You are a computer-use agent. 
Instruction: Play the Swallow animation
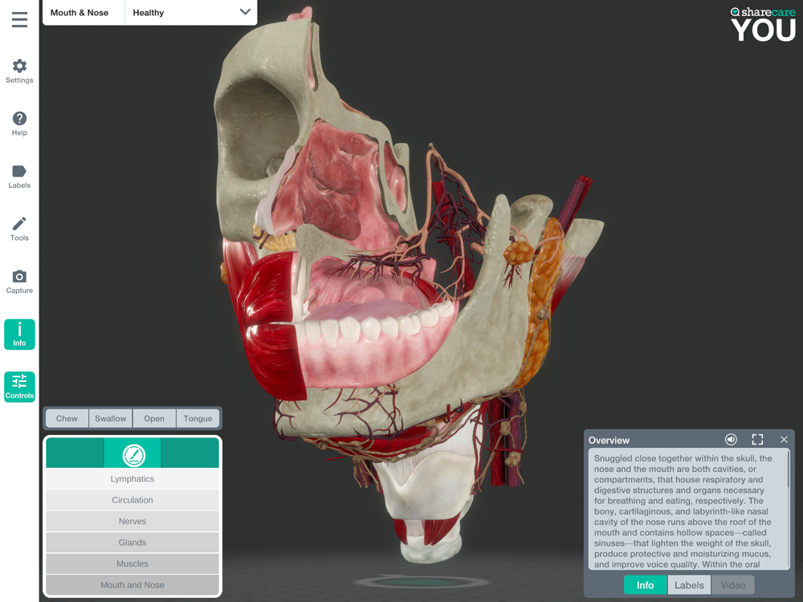tap(111, 418)
